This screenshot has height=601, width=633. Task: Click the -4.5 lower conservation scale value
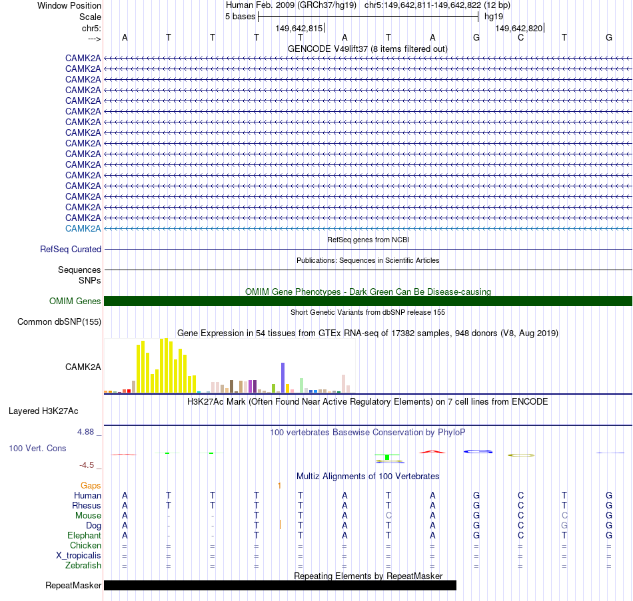click(x=87, y=465)
